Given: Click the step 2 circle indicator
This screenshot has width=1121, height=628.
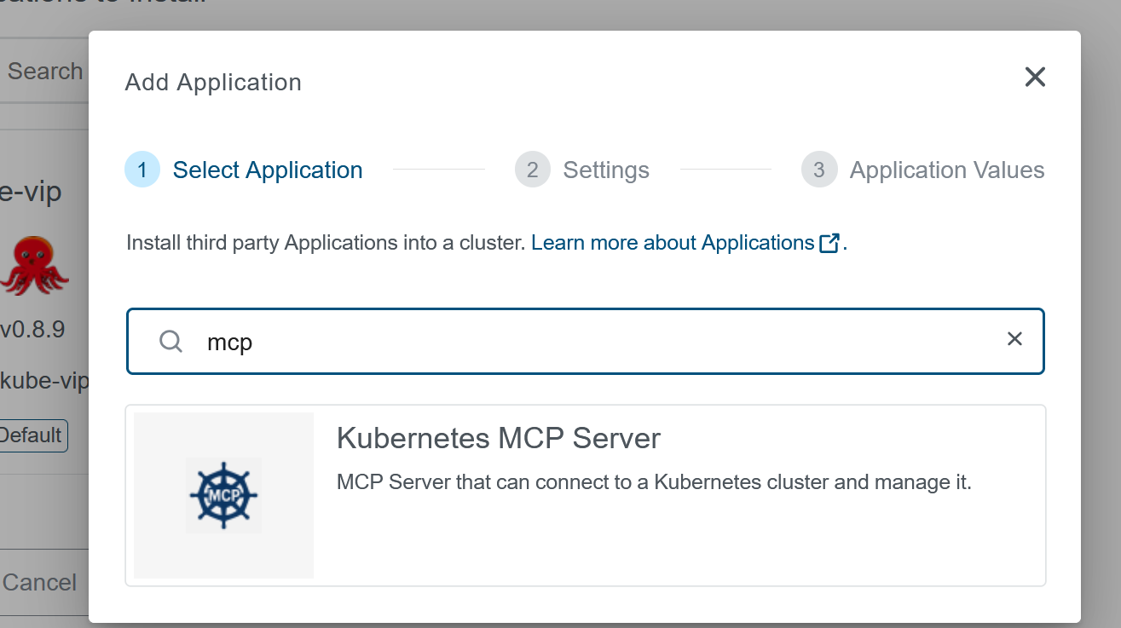Looking at the screenshot, I should coord(533,170).
